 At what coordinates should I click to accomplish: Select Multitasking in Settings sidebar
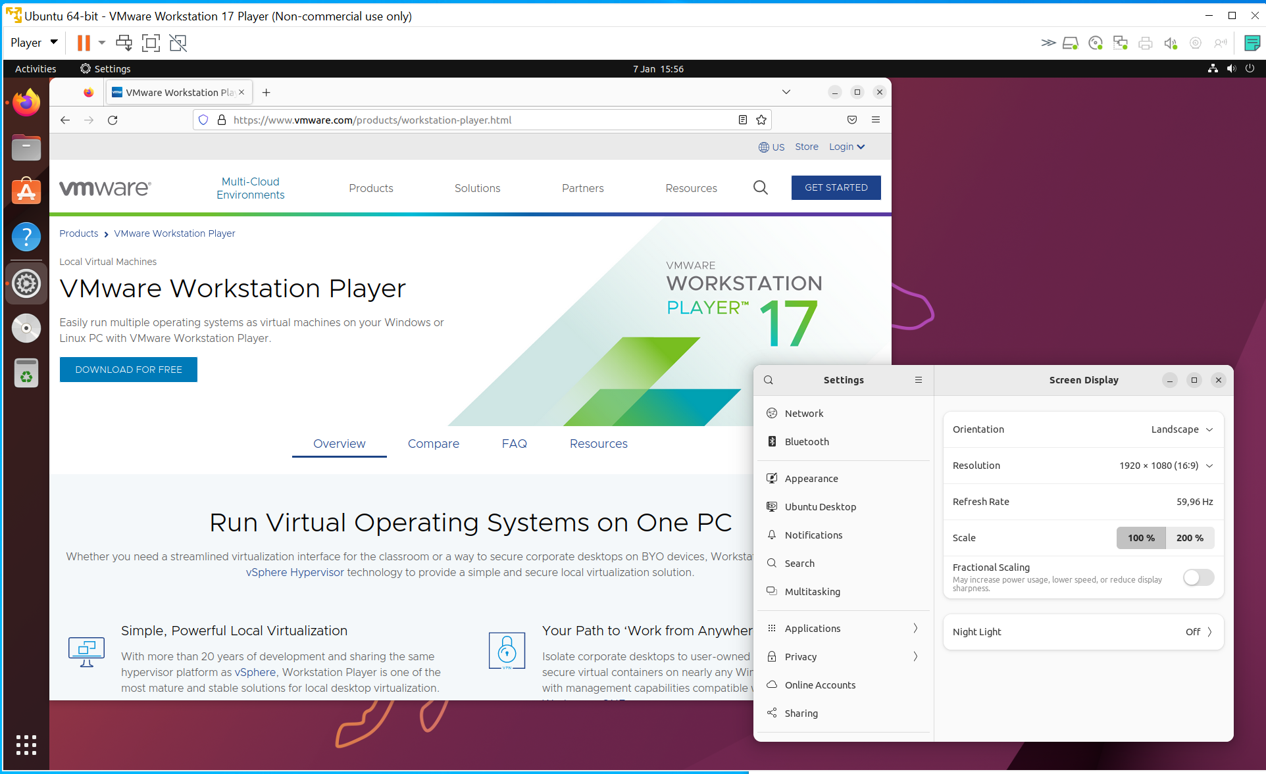pos(844,592)
